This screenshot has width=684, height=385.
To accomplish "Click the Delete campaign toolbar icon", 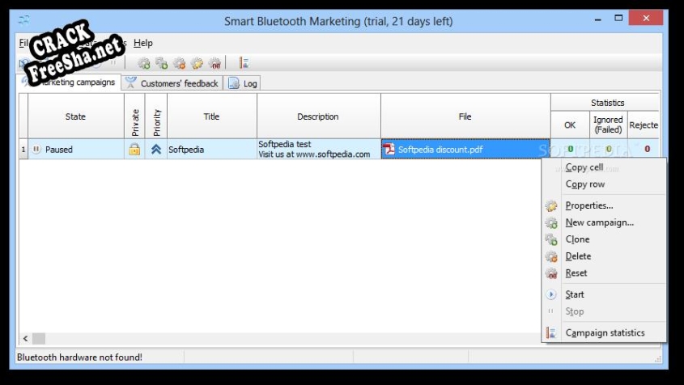I will click(x=180, y=63).
